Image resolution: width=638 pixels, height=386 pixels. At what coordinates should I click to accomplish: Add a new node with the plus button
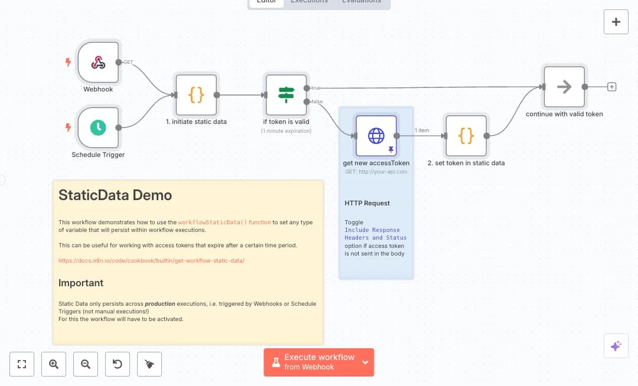616,22
